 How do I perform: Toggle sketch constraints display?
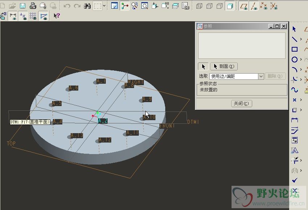pos(23,16)
